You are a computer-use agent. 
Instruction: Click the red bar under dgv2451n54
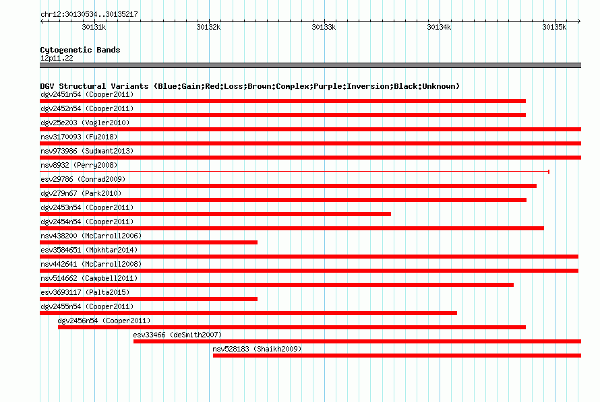(x=282, y=101)
